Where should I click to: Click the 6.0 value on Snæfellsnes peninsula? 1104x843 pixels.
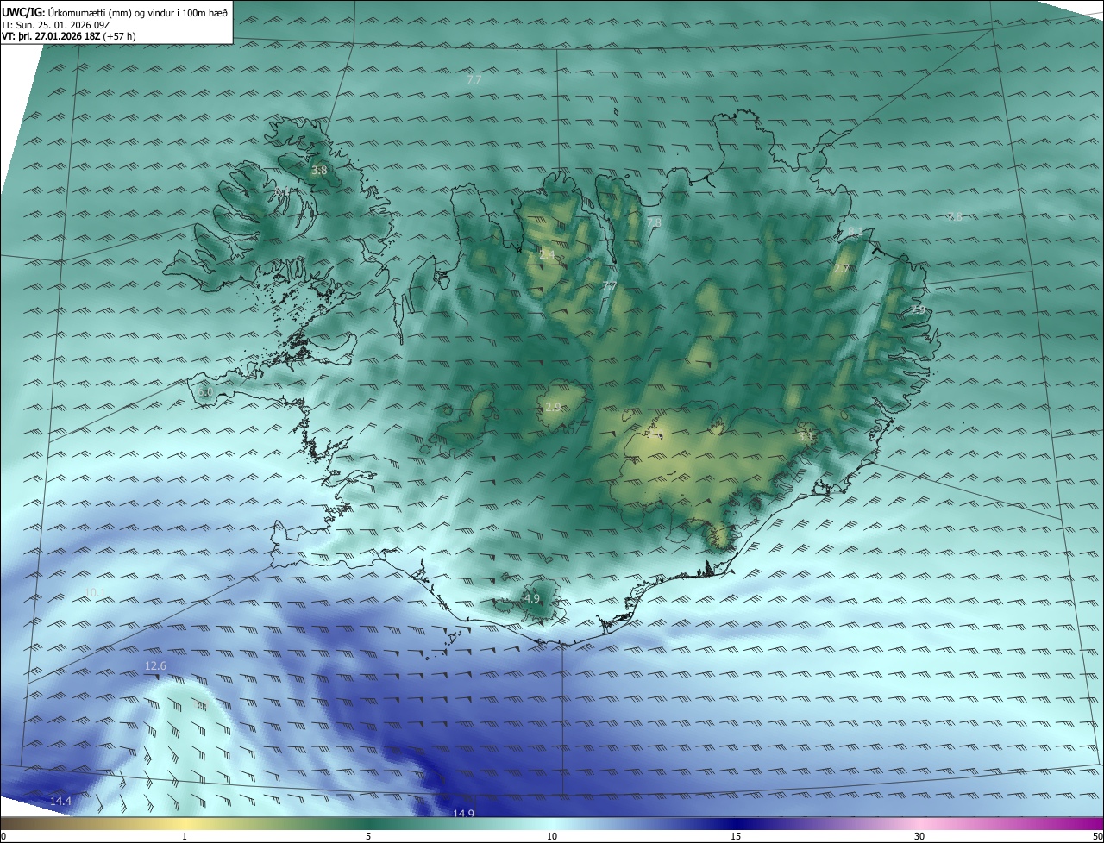[205, 392]
